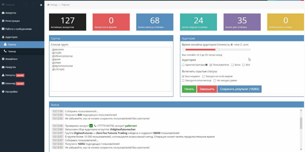Select the дни precision radio button
Image resolution: width=305 pixels, height=152 pixels.
(241, 45)
